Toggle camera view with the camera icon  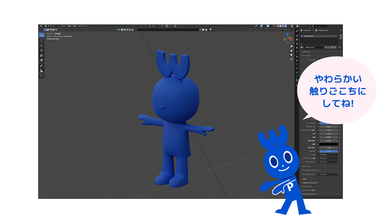[x=291, y=55]
